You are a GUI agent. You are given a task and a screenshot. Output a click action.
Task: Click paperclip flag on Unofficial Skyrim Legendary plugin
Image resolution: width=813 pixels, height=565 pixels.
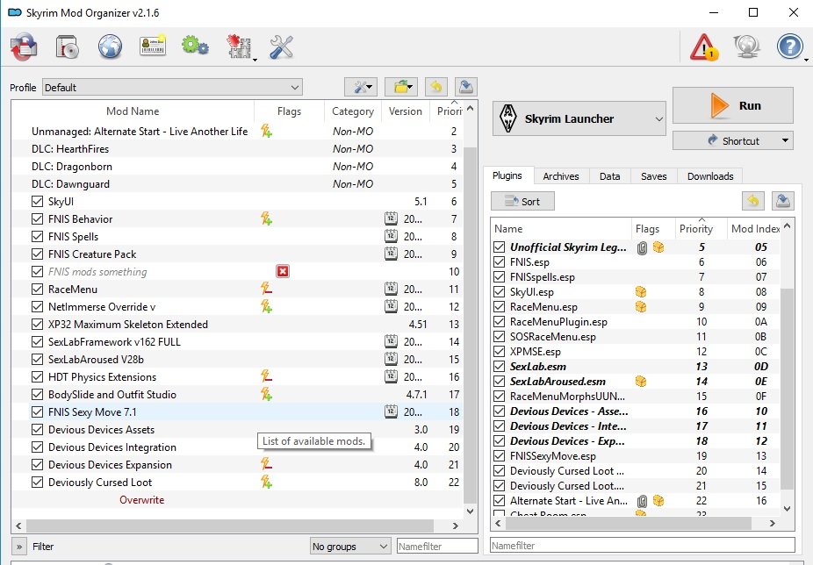(642, 247)
